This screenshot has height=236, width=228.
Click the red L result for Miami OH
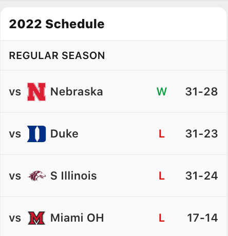click(x=162, y=218)
